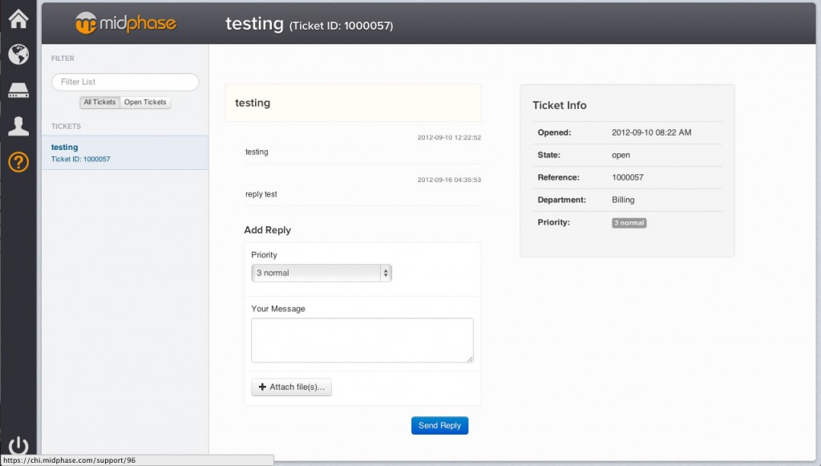The width and height of the screenshot is (821, 466).
Task: Open the orange help question mark icon
Action: click(x=18, y=162)
